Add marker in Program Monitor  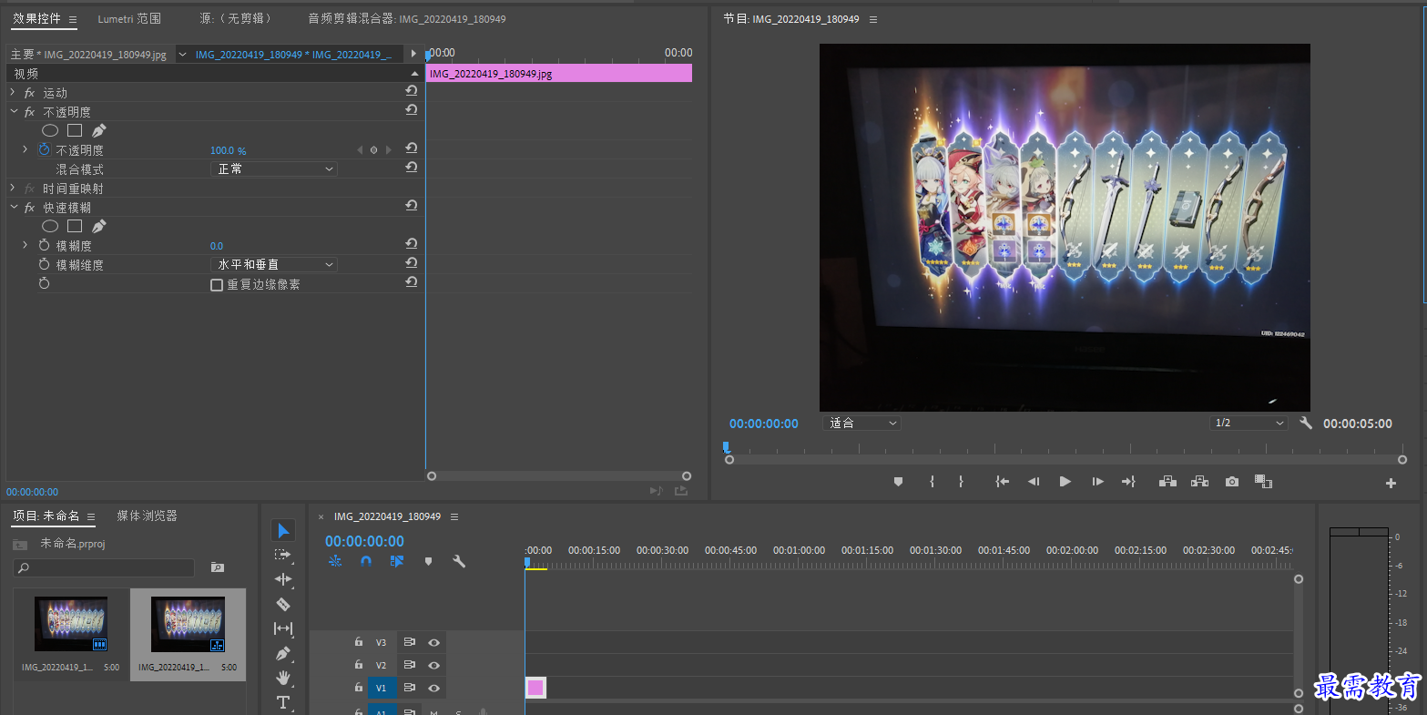coord(898,482)
